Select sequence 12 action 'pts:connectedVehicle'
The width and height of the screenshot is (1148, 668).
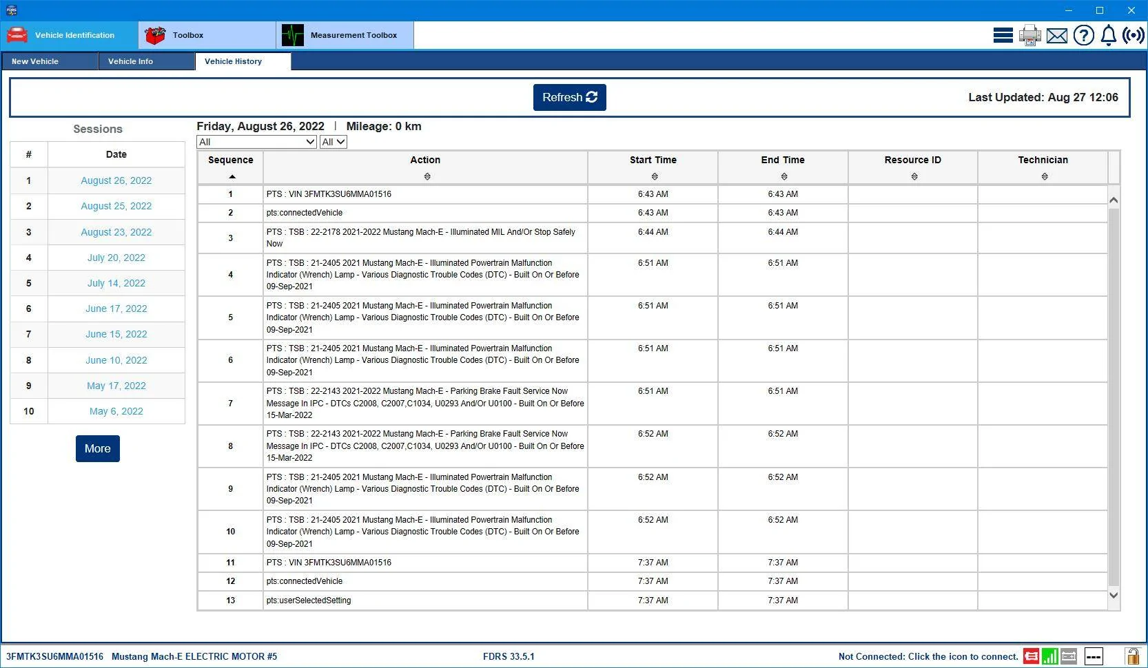[305, 581]
